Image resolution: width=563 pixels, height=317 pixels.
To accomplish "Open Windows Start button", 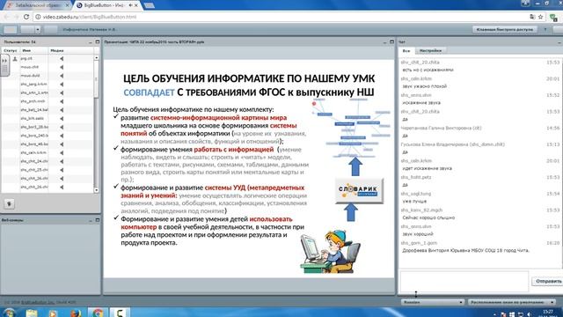I will (x=10, y=313).
